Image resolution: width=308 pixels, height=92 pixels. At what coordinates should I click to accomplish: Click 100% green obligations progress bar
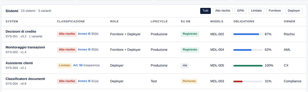click(x=248, y=66)
